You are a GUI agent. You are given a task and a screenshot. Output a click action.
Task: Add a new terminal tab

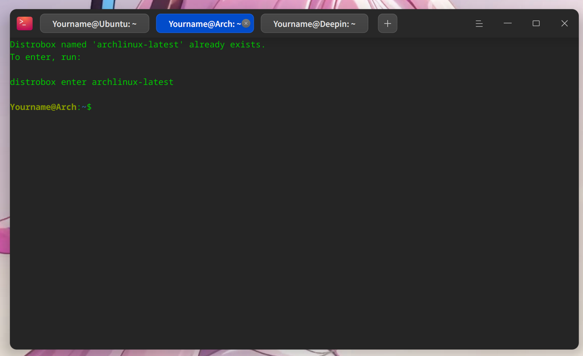tap(388, 24)
